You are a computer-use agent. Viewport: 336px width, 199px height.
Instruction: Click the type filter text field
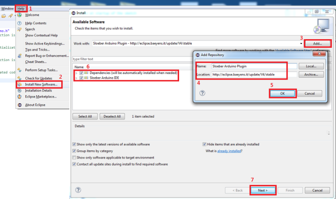point(133,59)
